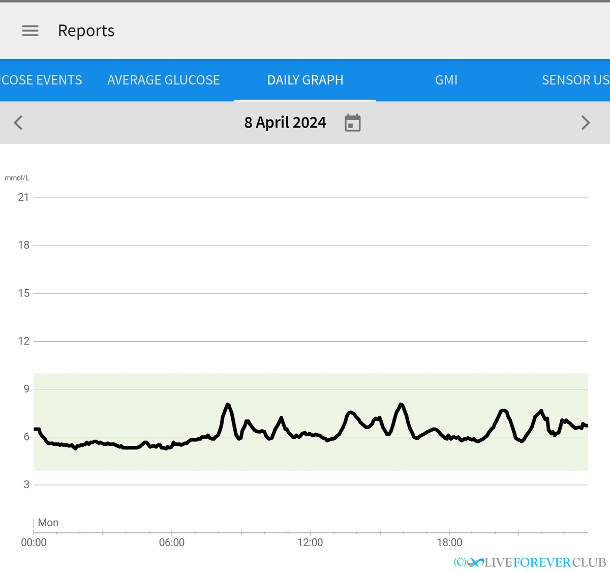Click the 06:00 time axis label
The height and width of the screenshot is (572, 610).
coord(172,543)
